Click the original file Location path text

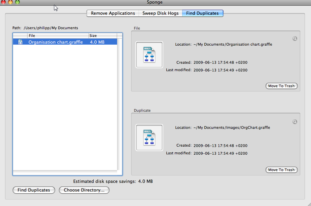pyautogui.click(x=233, y=44)
